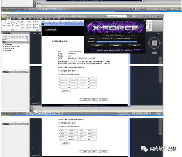This screenshot has height=157, width=182.
Task: Open the privacy policy link in dialog footer
Action: 103,105
